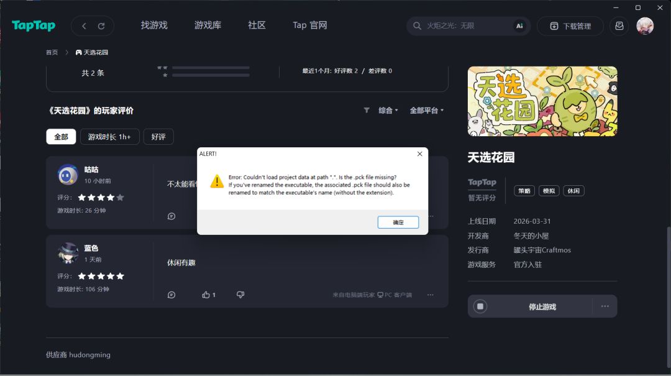Click 游戏时长: 26 分钟 text
The width and height of the screenshot is (671, 376).
point(81,210)
